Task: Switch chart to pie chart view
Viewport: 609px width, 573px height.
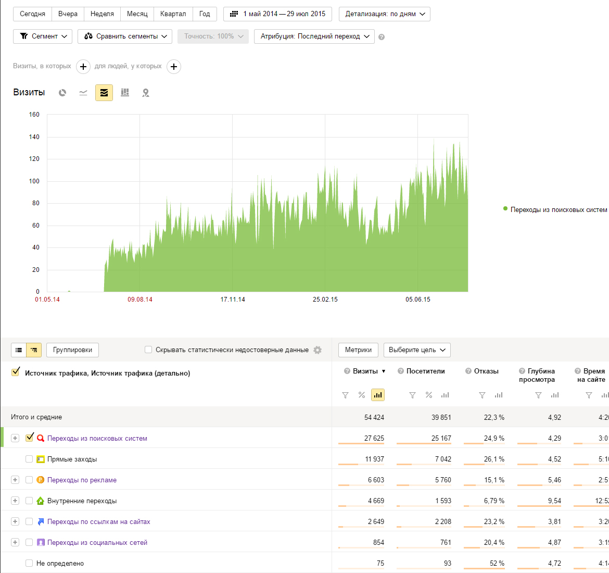Action: click(x=62, y=93)
